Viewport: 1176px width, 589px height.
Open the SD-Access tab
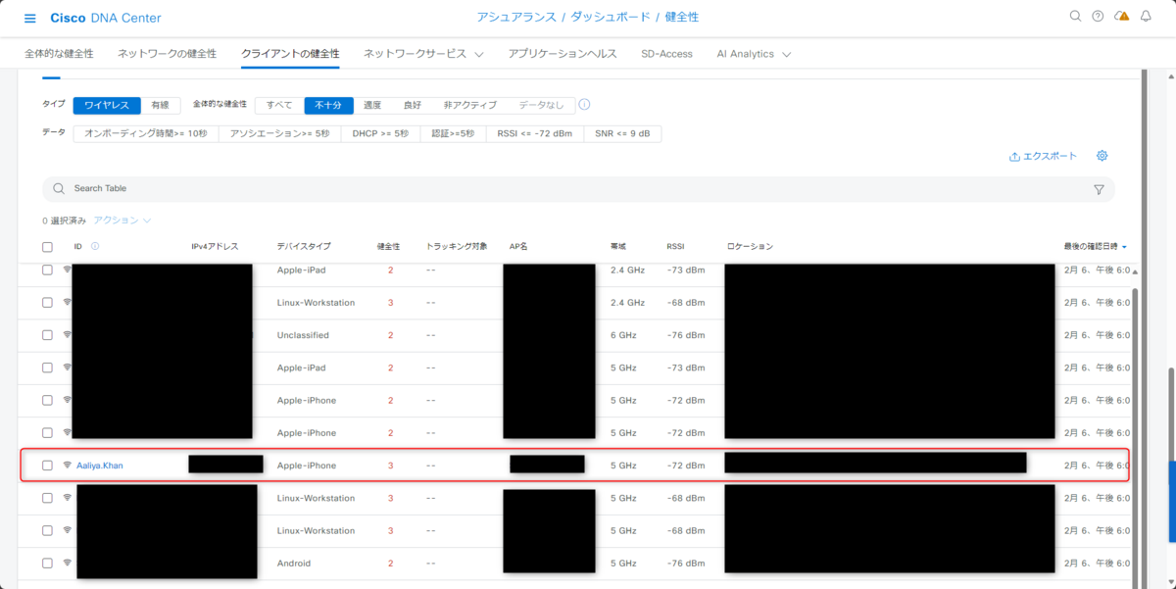point(666,54)
